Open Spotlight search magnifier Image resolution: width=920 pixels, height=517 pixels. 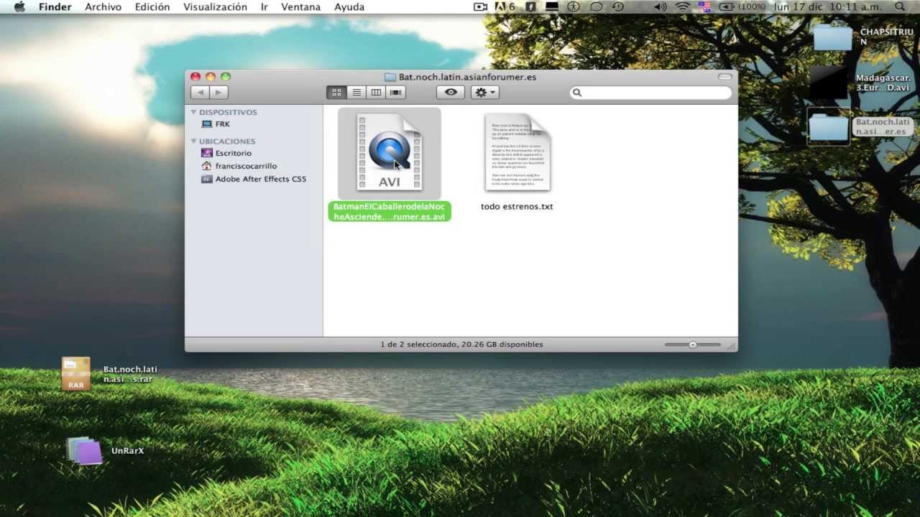click(x=901, y=7)
